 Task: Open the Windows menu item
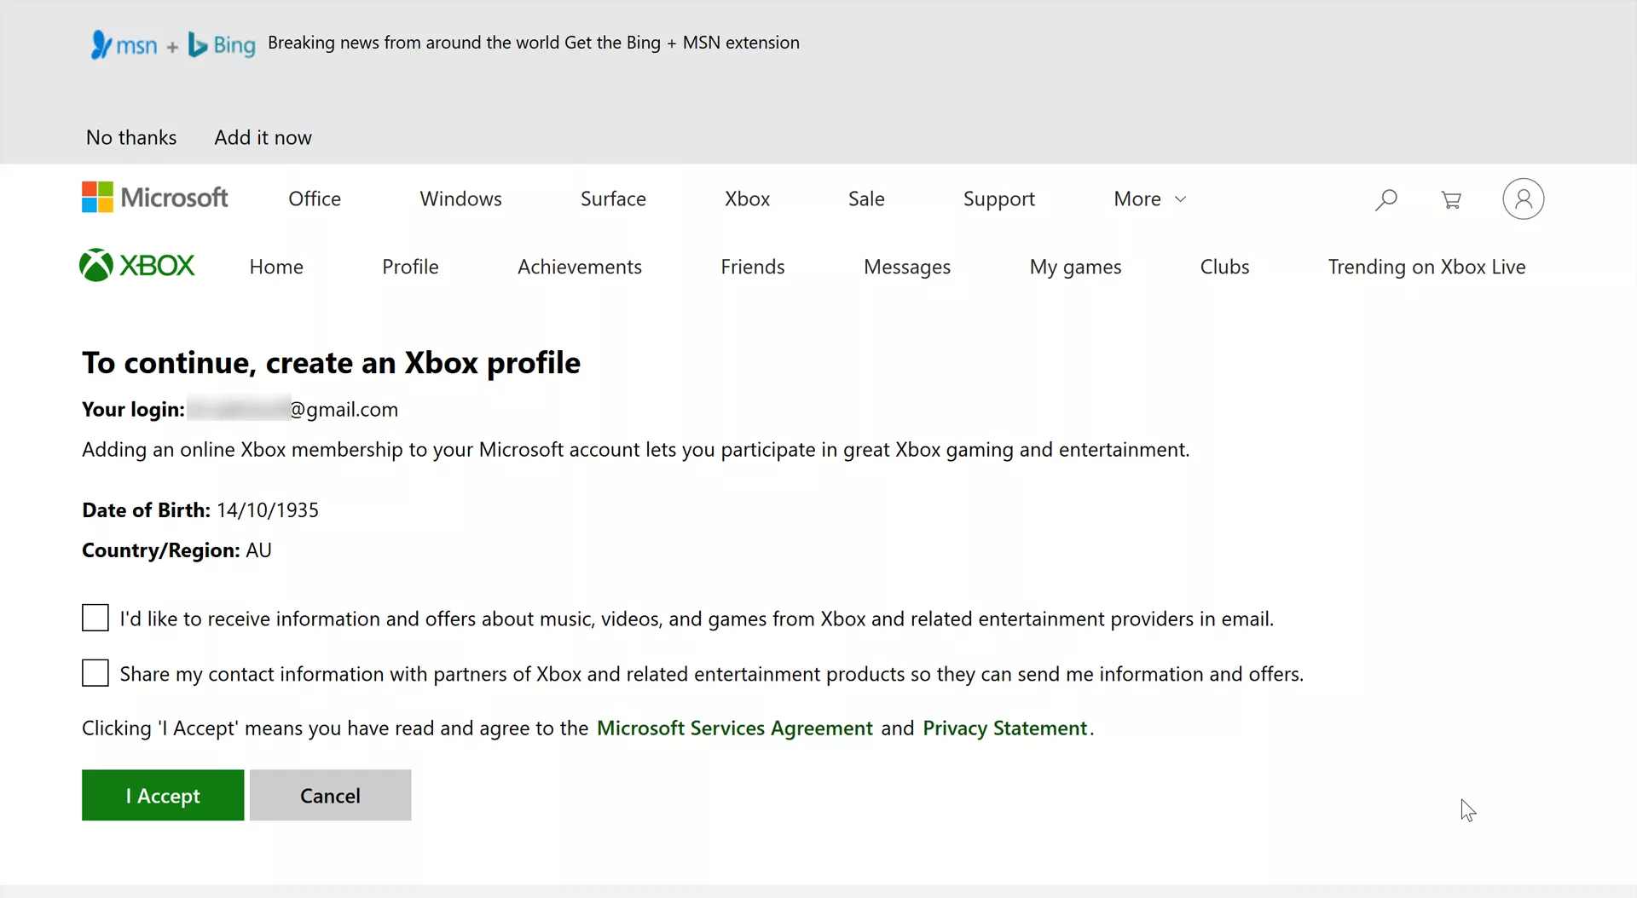pyautogui.click(x=460, y=199)
